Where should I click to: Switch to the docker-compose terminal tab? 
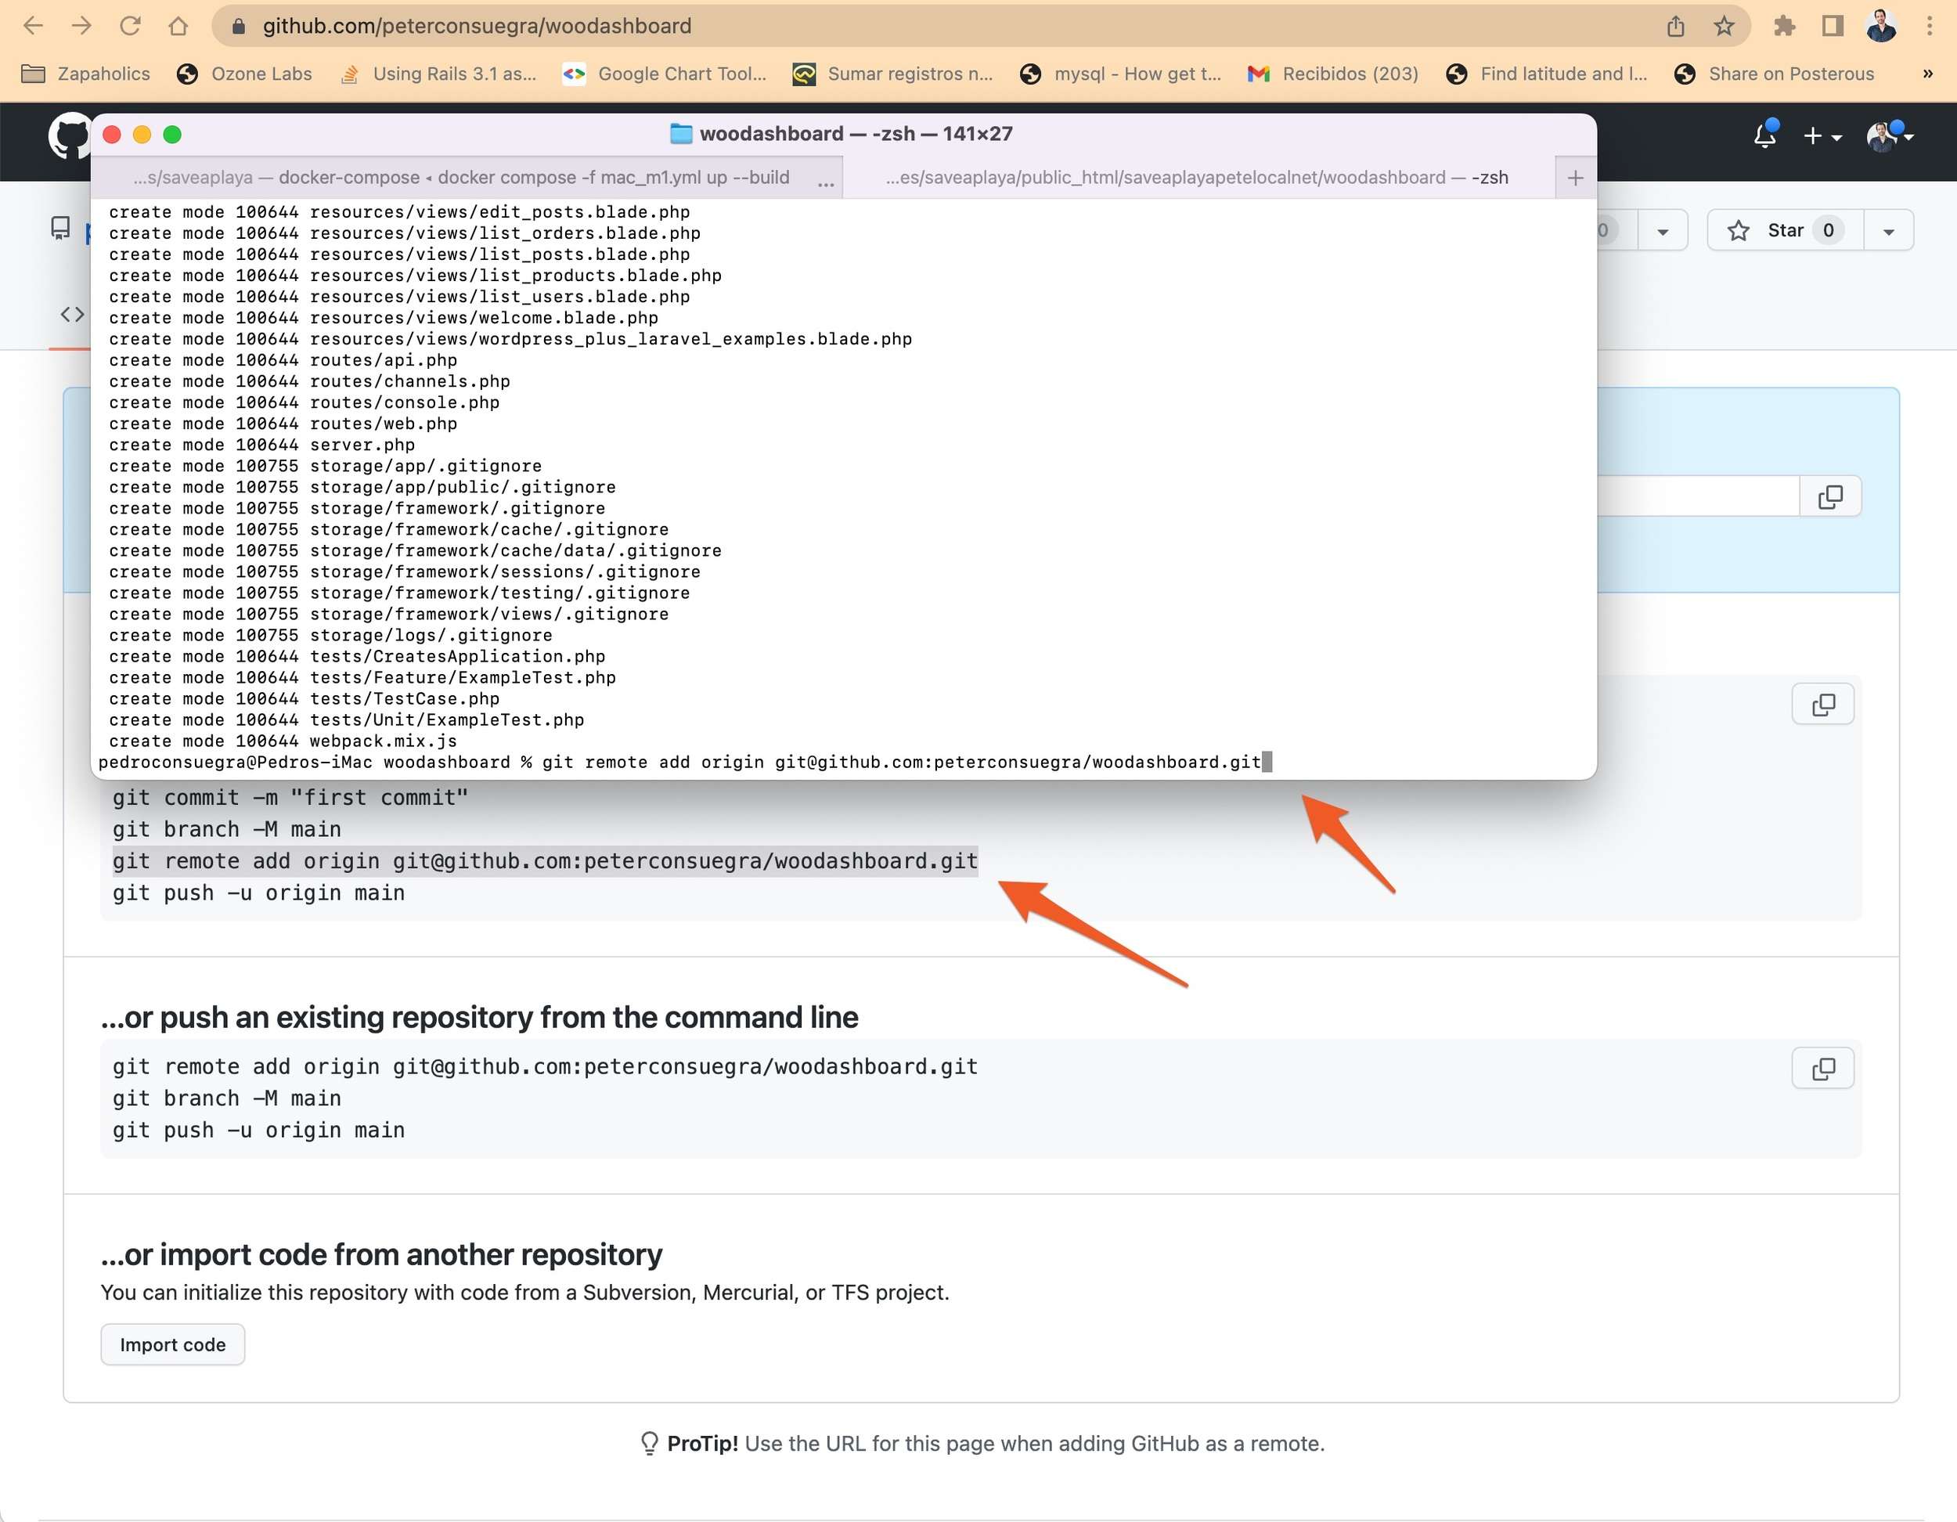462,178
